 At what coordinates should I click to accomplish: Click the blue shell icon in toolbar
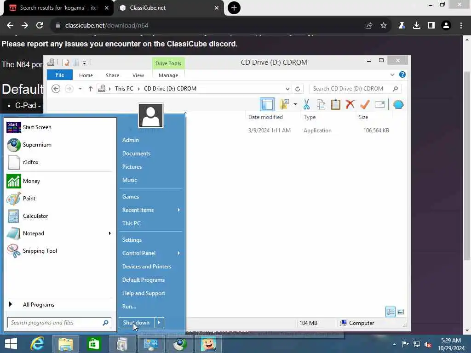pyautogui.click(x=398, y=104)
